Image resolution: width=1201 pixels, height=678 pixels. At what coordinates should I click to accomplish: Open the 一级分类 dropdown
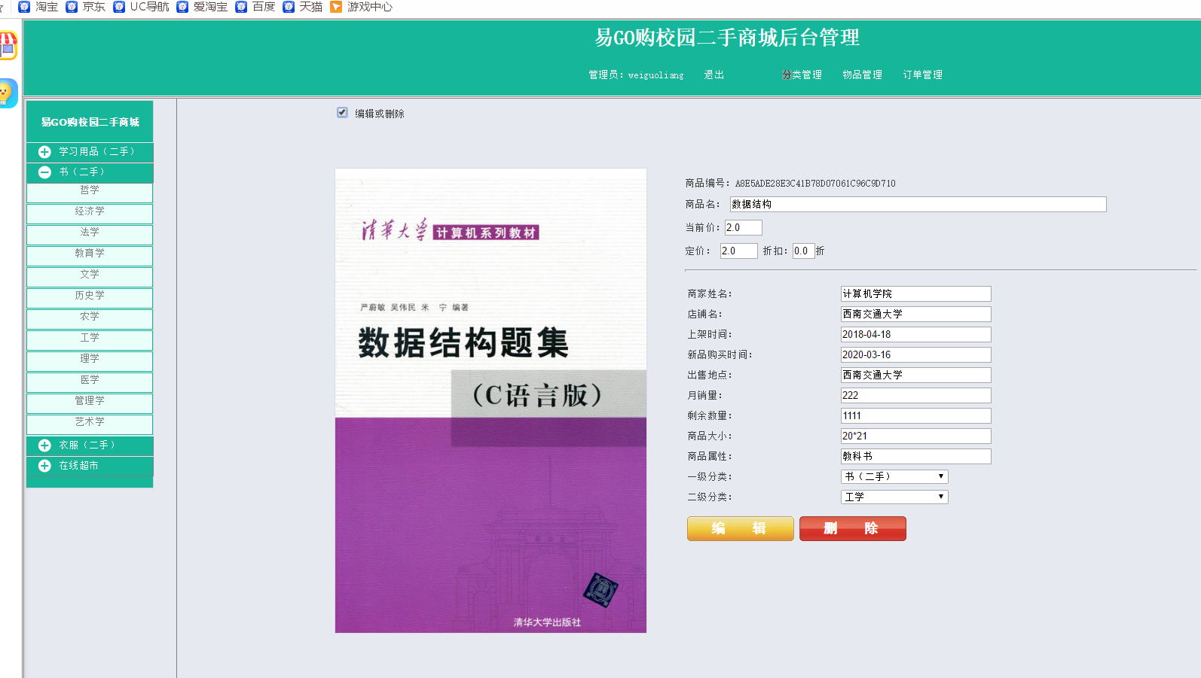[894, 476]
